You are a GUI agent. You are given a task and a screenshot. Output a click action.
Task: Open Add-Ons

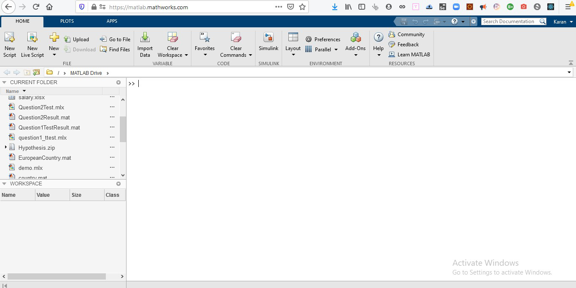pos(355,45)
